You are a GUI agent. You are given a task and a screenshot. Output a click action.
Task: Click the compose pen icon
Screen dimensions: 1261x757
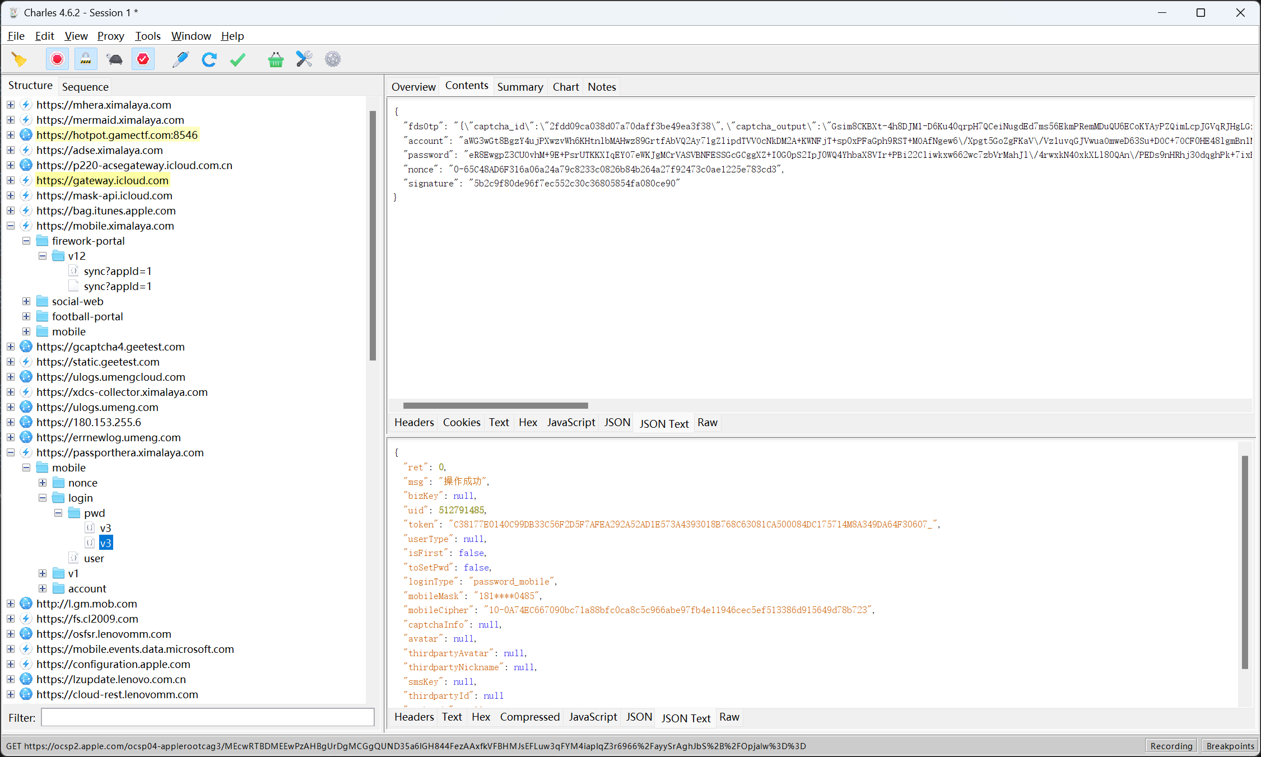(180, 59)
